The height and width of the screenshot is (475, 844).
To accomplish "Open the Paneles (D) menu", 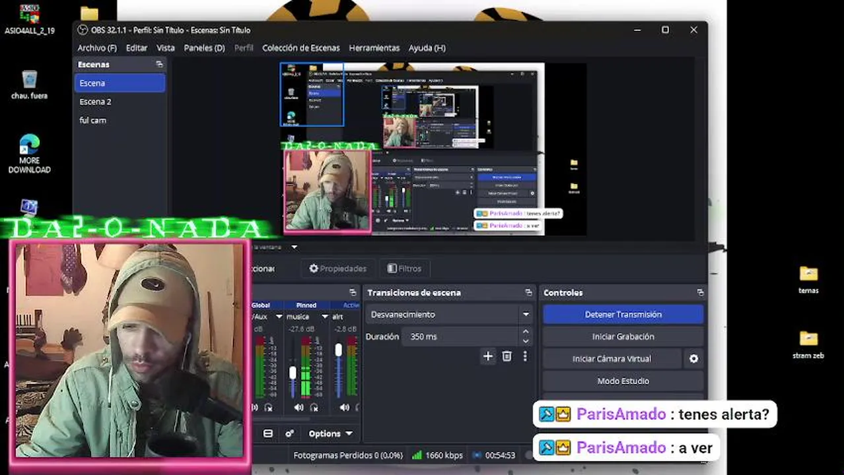I will [204, 48].
